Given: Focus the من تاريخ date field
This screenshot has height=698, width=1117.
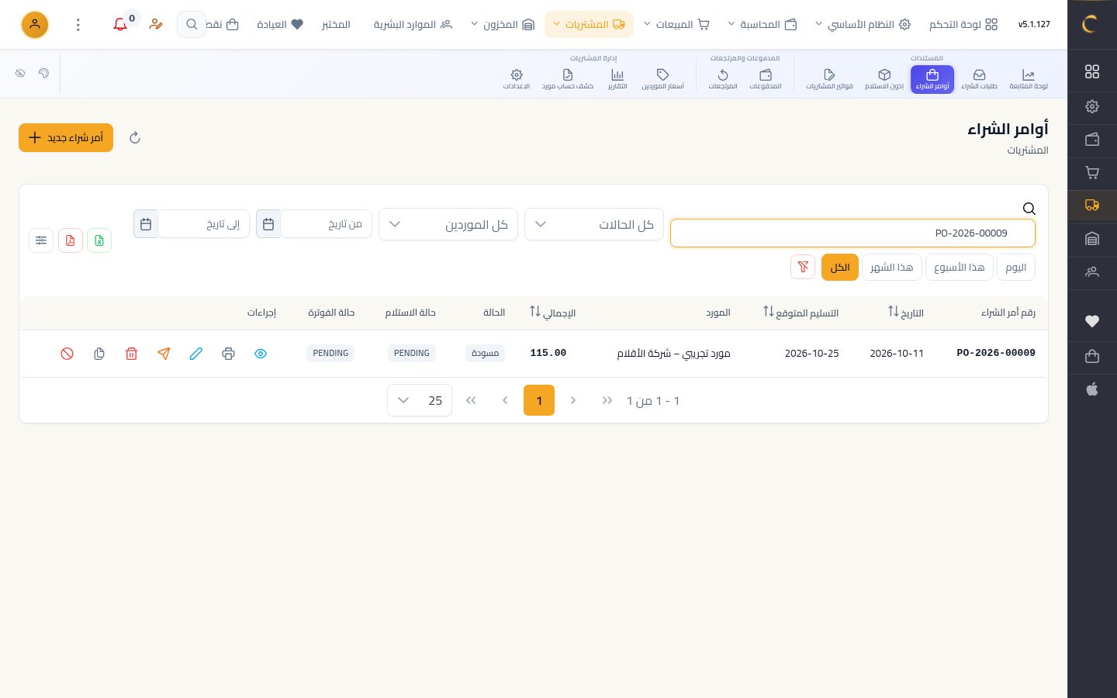Looking at the screenshot, I should (326, 224).
